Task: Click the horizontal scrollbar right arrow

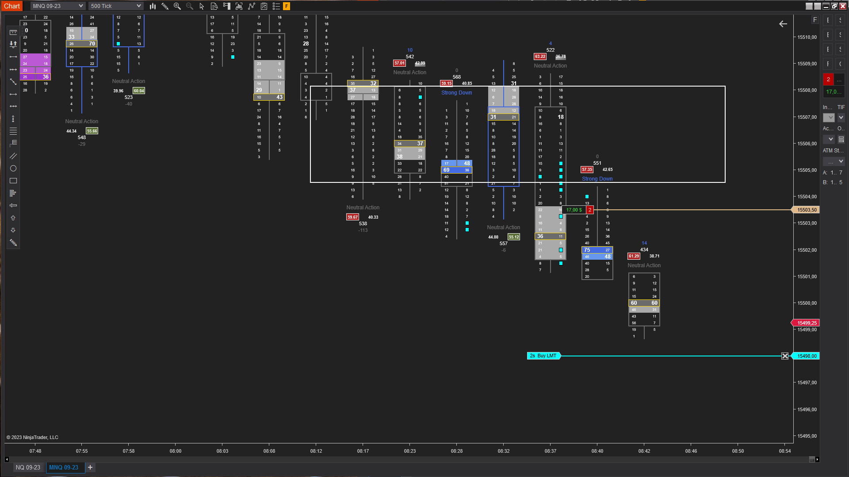Action: [817, 459]
